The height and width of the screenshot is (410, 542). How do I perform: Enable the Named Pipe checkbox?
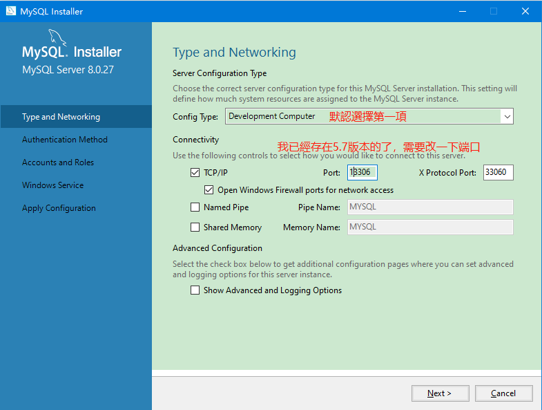coord(195,207)
